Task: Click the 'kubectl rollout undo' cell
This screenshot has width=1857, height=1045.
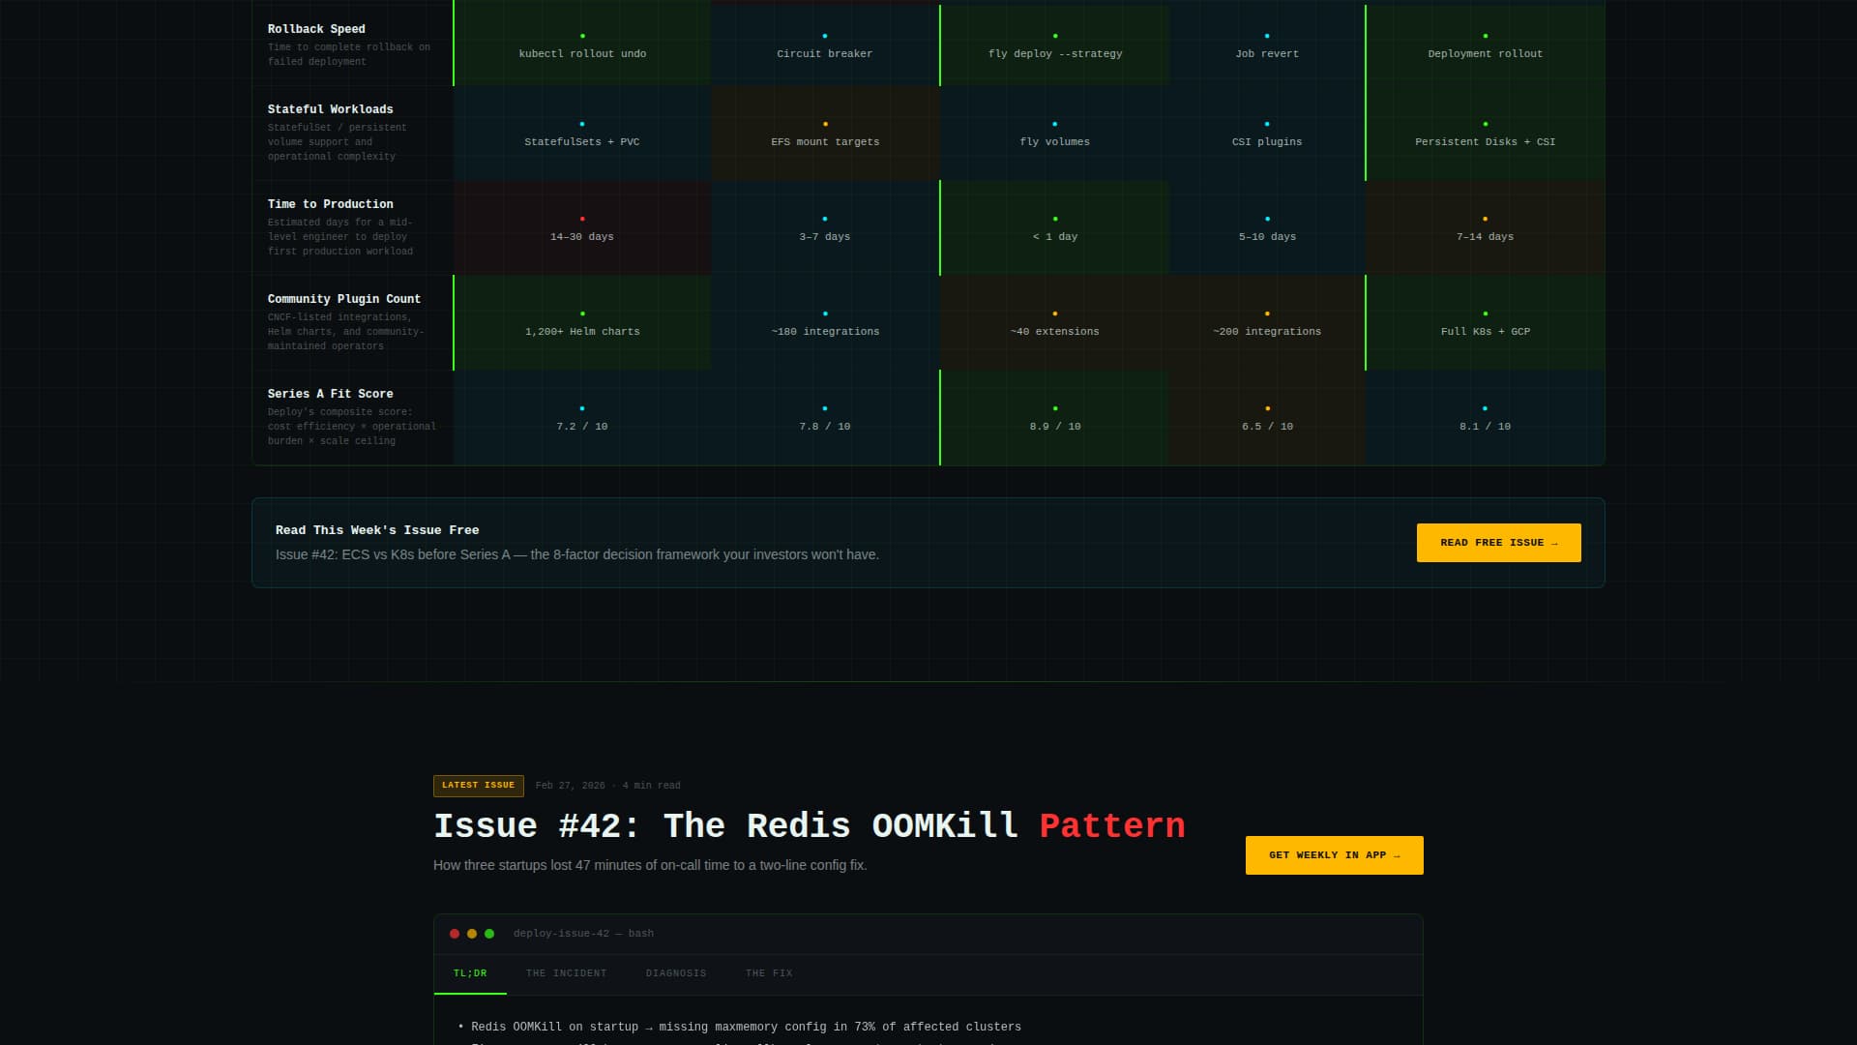Action: point(582,45)
